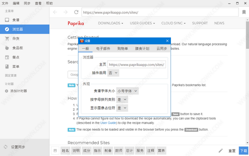The image size is (249, 156).
Task: Click the 厨师 cook time clipboard button
Action: [x=119, y=151]
